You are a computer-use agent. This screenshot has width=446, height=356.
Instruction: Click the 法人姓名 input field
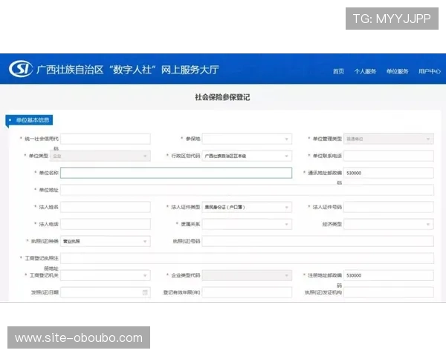coord(106,207)
